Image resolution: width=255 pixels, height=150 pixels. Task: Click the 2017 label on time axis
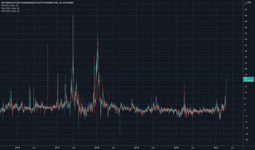click(x=57, y=148)
